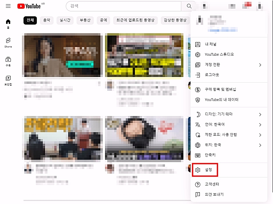Select the 감상한 동영상 chip
Viewport: 273px width, 204px height.
tap(175, 20)
